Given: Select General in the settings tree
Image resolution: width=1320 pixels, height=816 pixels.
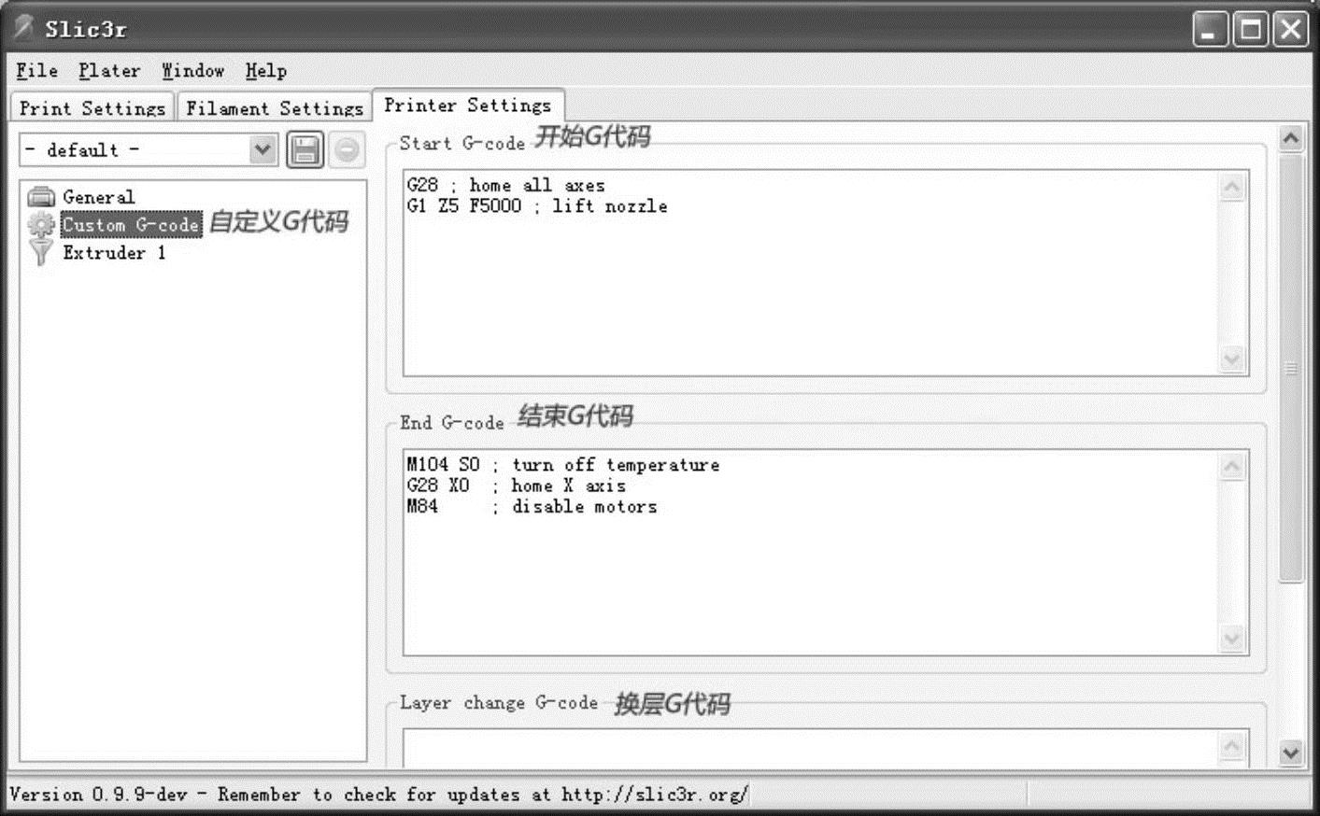Looking at the screenshot, I should click(x=99, y=197).
